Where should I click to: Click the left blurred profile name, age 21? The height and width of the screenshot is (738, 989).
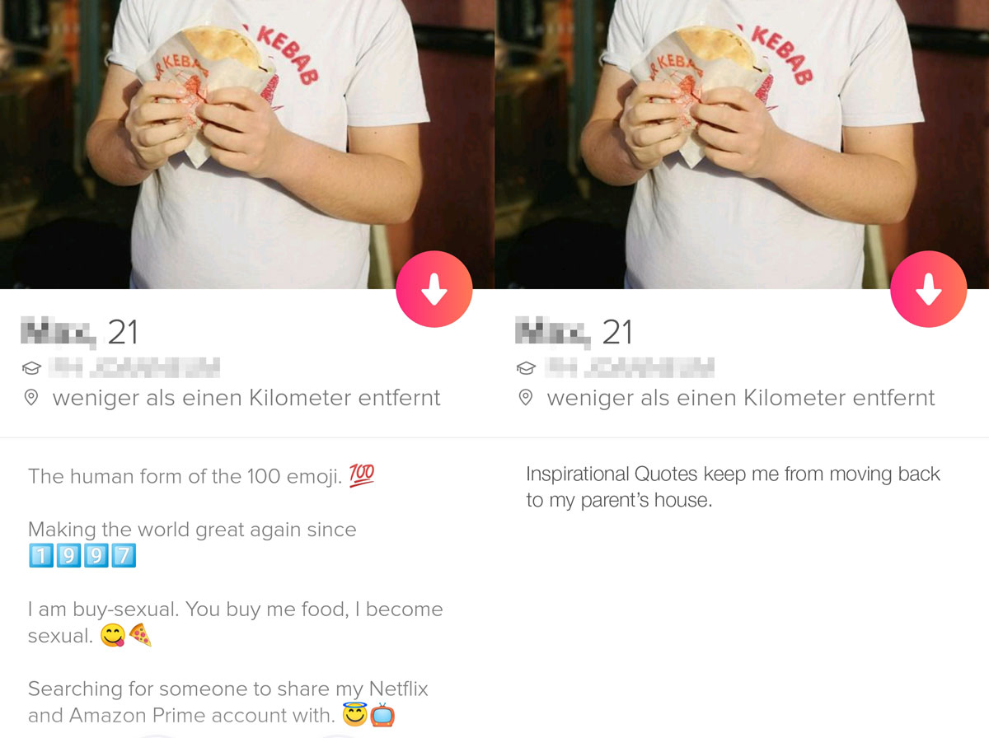(x=79, y=333)
